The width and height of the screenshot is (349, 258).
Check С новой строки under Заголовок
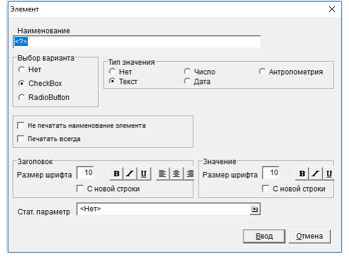tap(80, 189)
